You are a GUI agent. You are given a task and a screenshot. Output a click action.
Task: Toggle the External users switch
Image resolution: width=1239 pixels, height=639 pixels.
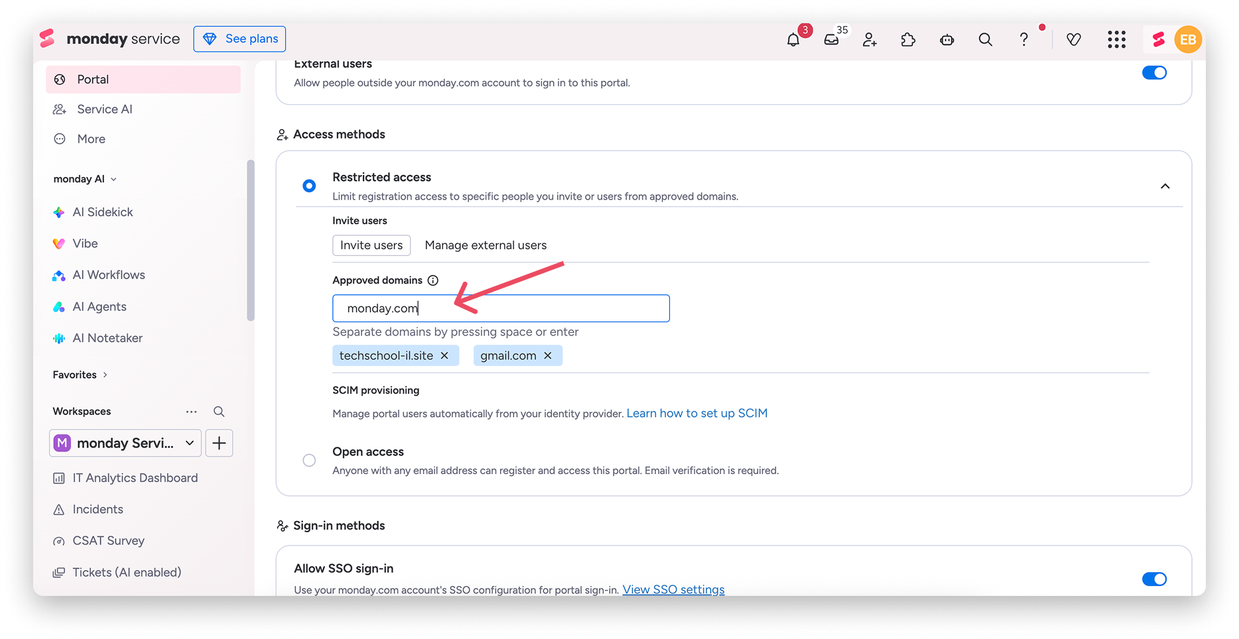pos(1154,73)
